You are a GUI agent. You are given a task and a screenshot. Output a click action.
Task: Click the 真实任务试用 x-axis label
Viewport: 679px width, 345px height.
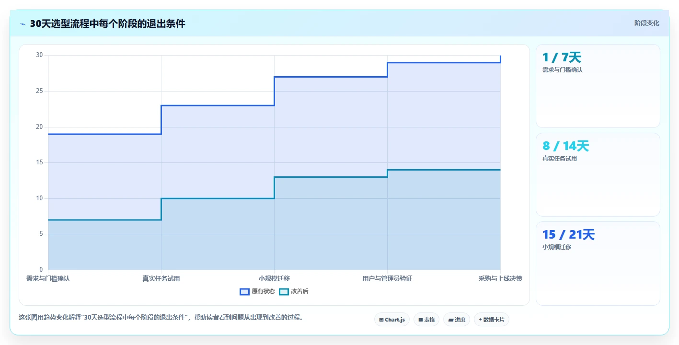coord(161,278)
